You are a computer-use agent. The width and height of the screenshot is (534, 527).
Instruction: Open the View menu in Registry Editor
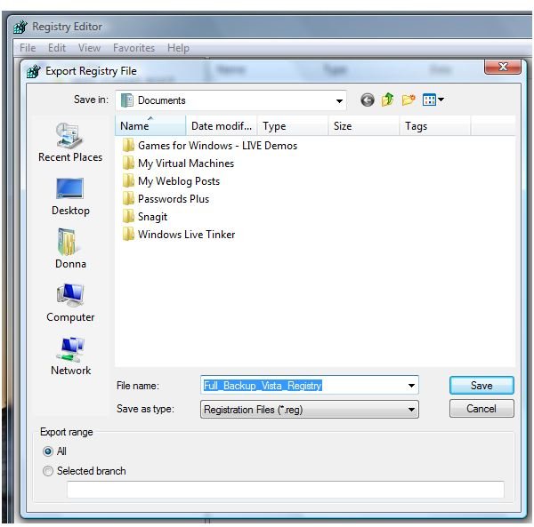click(x=89, y=48)
